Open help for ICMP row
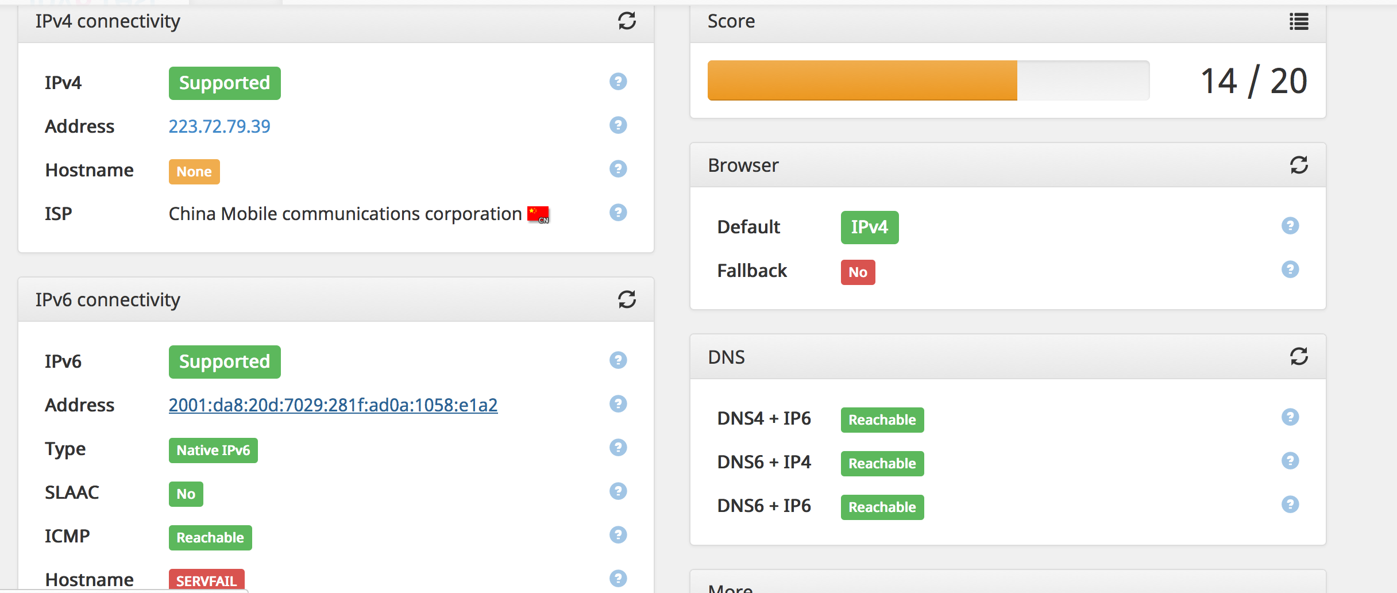Image resolution: width=1397 pixels, height=593 pixels. (x=618, y=535)
